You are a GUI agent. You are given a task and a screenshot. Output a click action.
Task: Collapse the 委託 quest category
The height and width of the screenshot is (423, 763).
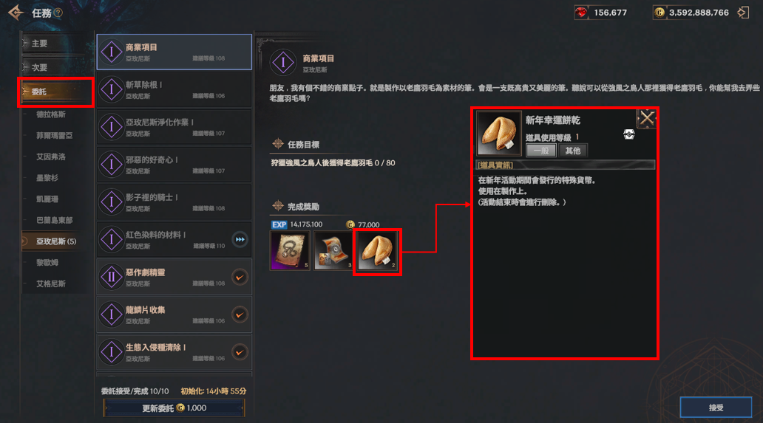pos(56,92)
